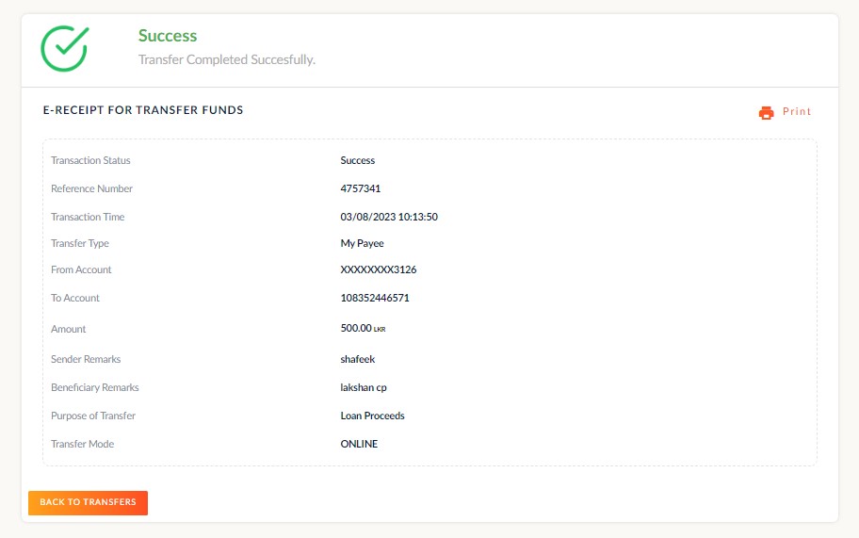
Task: Click the sender remarks value shafeek
Action: pyautogui.click(x=358, y=359)
